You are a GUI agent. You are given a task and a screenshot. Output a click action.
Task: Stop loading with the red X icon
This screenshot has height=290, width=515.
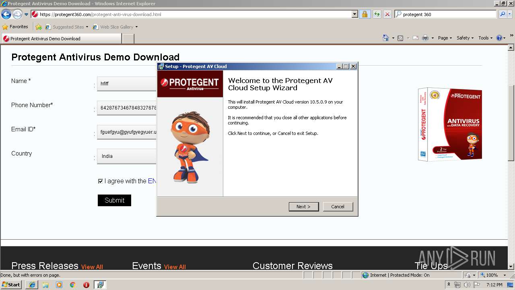[x=387, y=14]
